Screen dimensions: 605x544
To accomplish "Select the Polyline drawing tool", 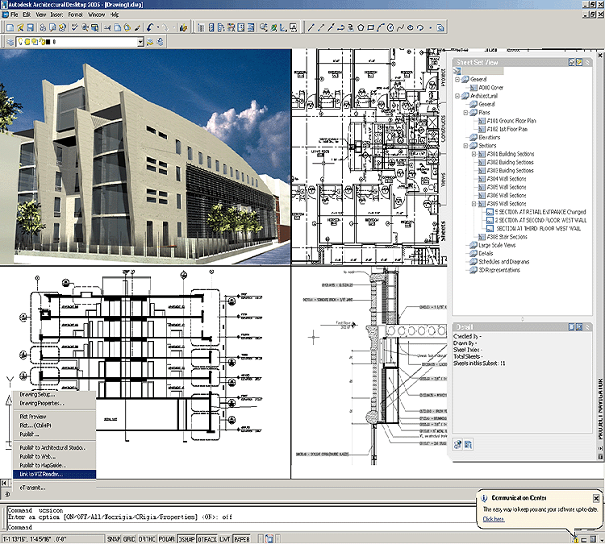I will point(340,27).
